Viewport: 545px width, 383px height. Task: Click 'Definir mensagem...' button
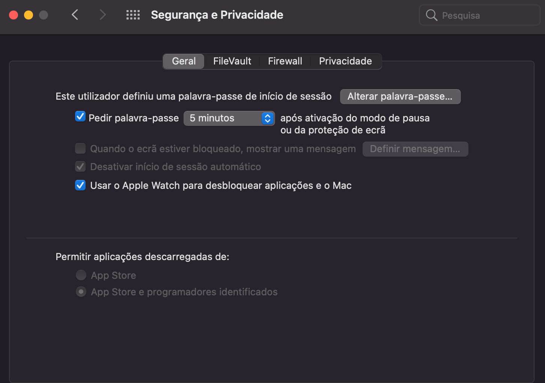tap(415, 149)
